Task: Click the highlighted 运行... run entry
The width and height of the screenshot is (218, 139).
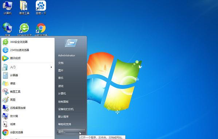Action: click(x=71, y=132)
